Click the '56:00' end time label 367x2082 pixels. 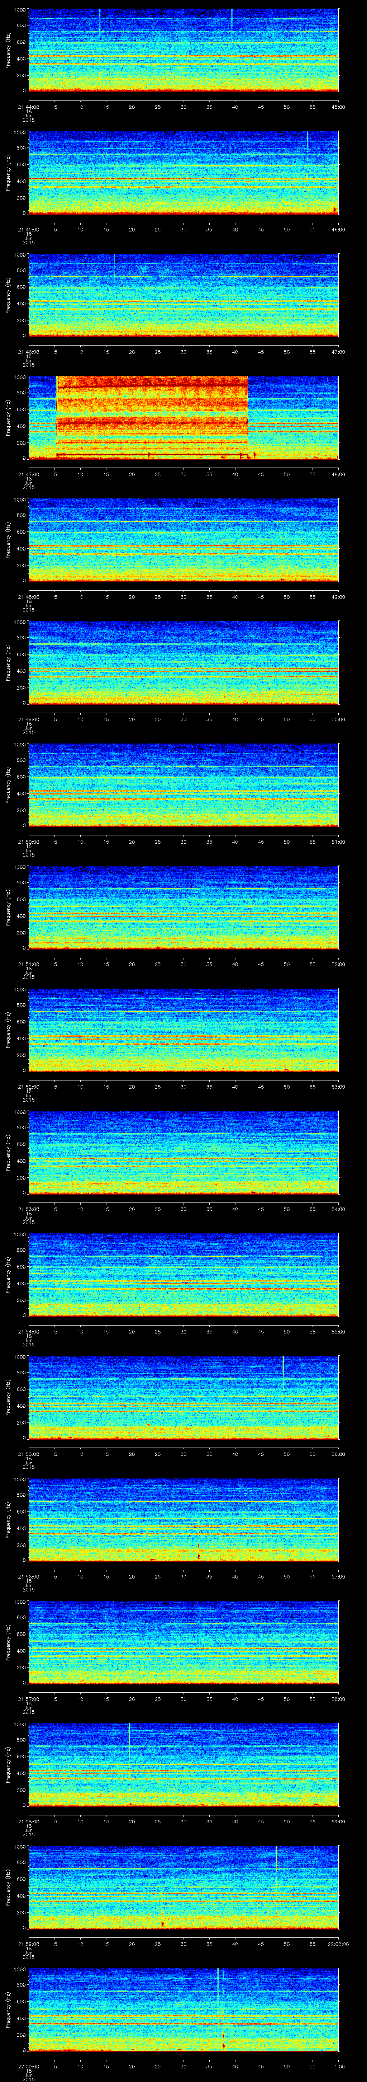click(338, 1454)
